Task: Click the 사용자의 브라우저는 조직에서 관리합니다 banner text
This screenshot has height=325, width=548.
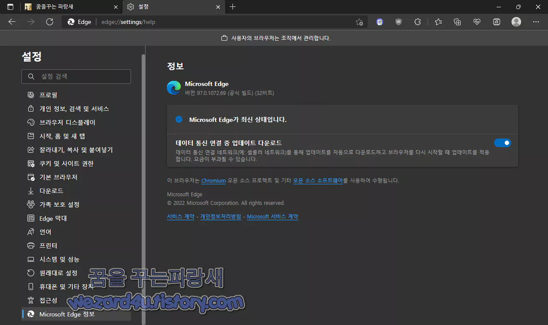Action: pyautogui.click(x=281, y=38)
